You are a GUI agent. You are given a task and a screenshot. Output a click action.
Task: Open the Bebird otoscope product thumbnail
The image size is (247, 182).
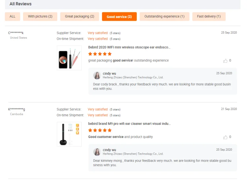pos(69,58)
